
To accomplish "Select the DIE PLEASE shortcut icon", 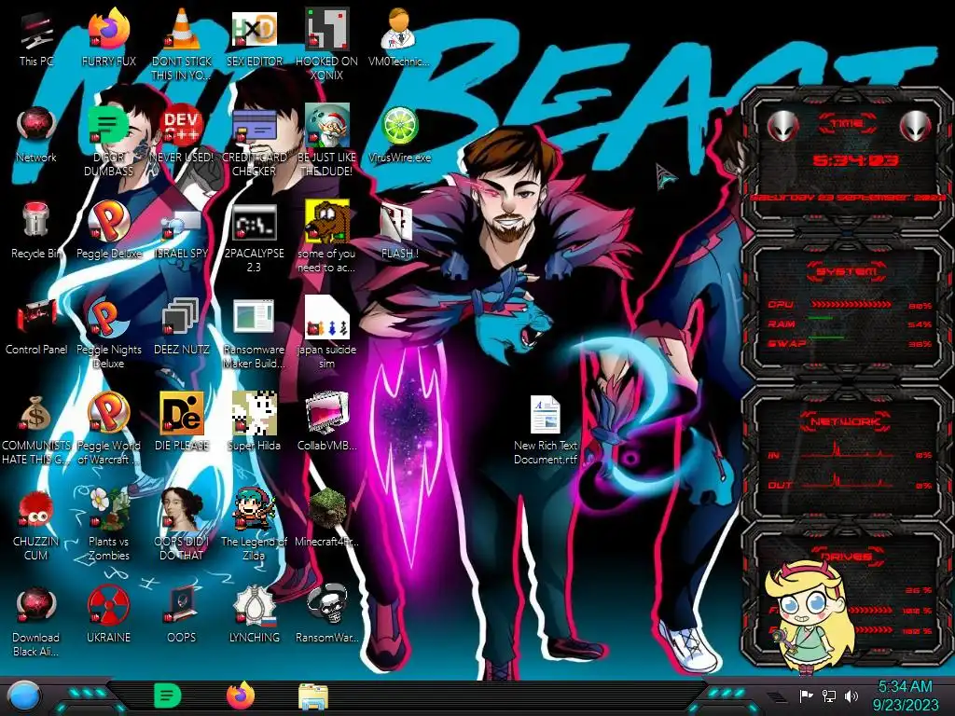I will (x=182, y=413).
